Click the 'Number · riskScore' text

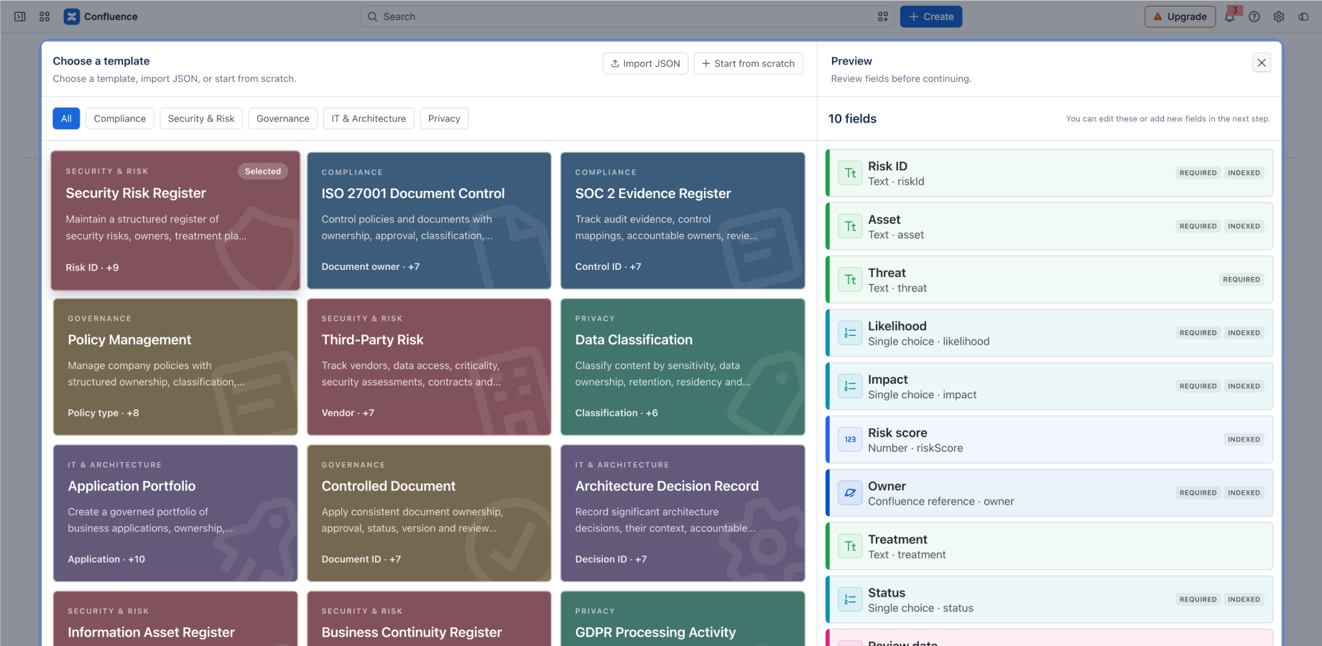tap(915, 448)
